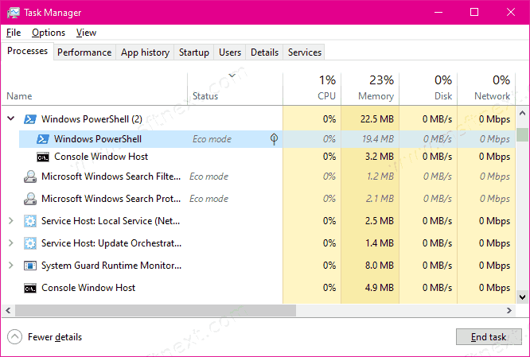Click Eco mode status of Search Filter Host
The image size is (530, 357).
[208, 177]
